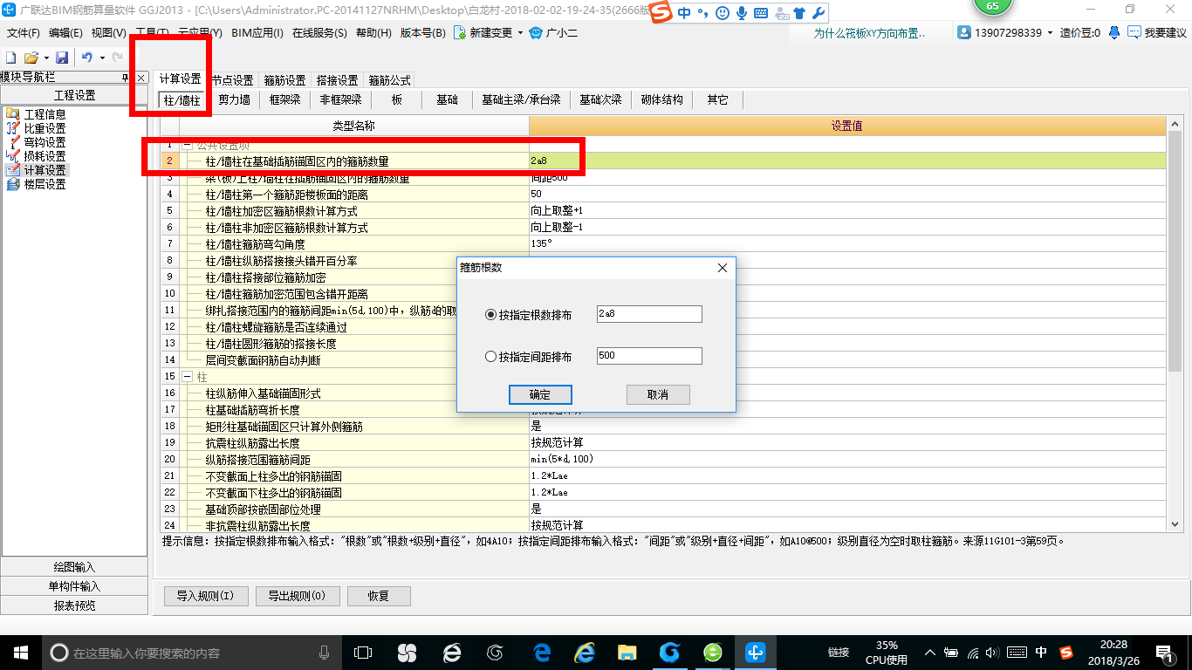
Task: Switch to the 框架梁 sub-tab
Action: click(x=284, y=99)
